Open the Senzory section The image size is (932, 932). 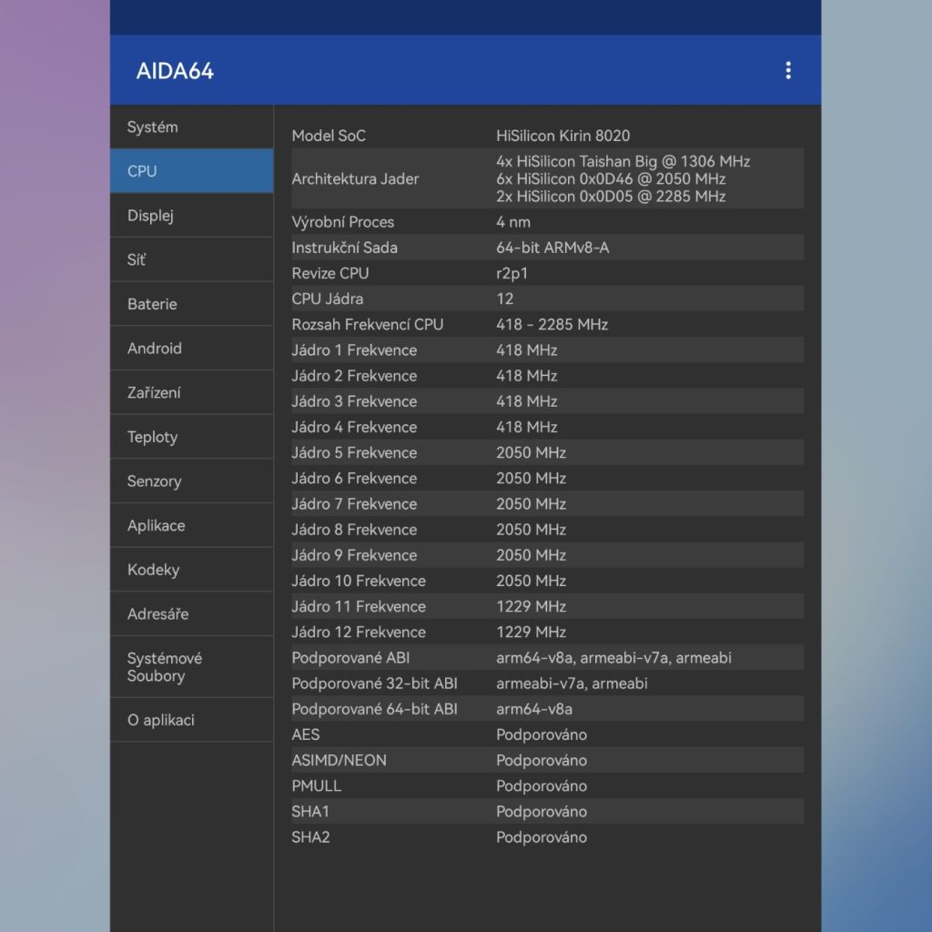tap(191, 481)
